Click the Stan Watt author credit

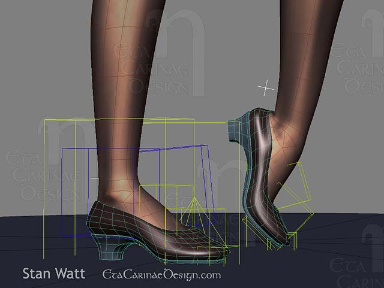[53, 274]
